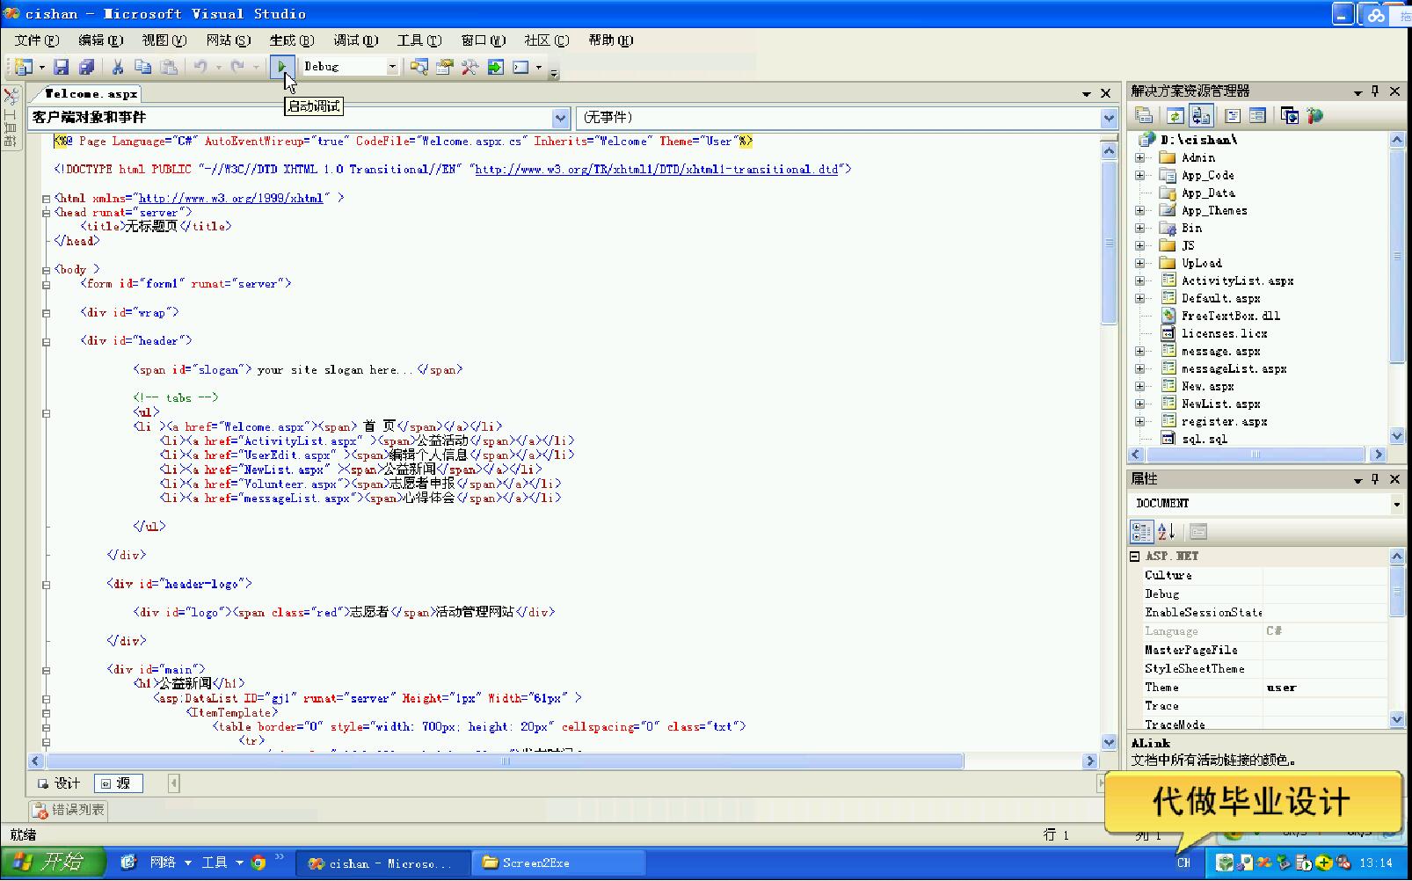Image resolution: width=1412 pixels, height=881 pixels.
Task: Click the Save icon in toolbar
Action: tap(61, 67)
